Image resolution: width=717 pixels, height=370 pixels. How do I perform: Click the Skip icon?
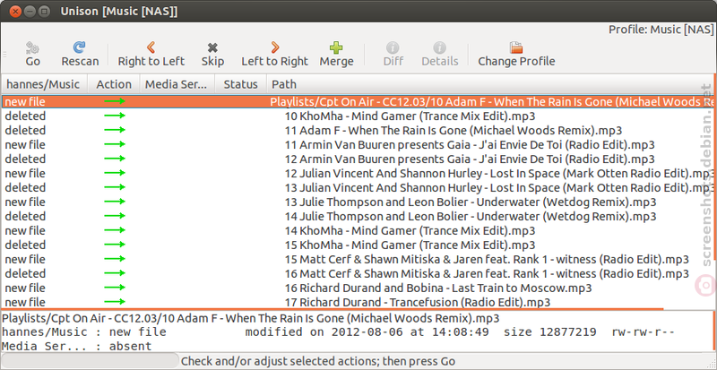click(x=212, y=47)
